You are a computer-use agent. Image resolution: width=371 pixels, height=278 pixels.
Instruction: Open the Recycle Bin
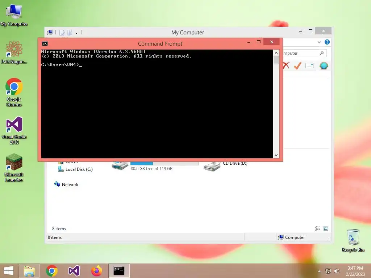coord(353,240)
